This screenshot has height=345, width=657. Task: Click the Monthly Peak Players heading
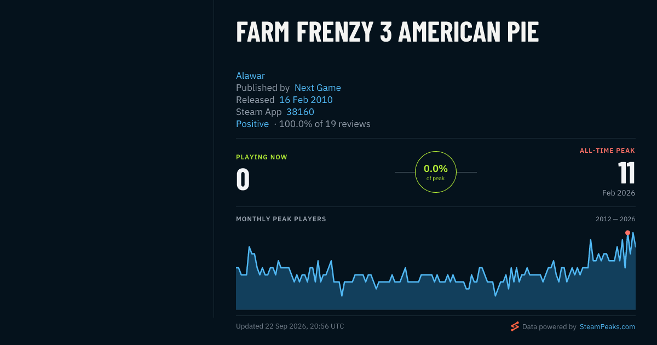(x=281, y=219)
